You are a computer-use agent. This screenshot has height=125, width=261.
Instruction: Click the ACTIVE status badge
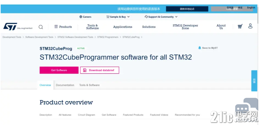pos(81,48)
